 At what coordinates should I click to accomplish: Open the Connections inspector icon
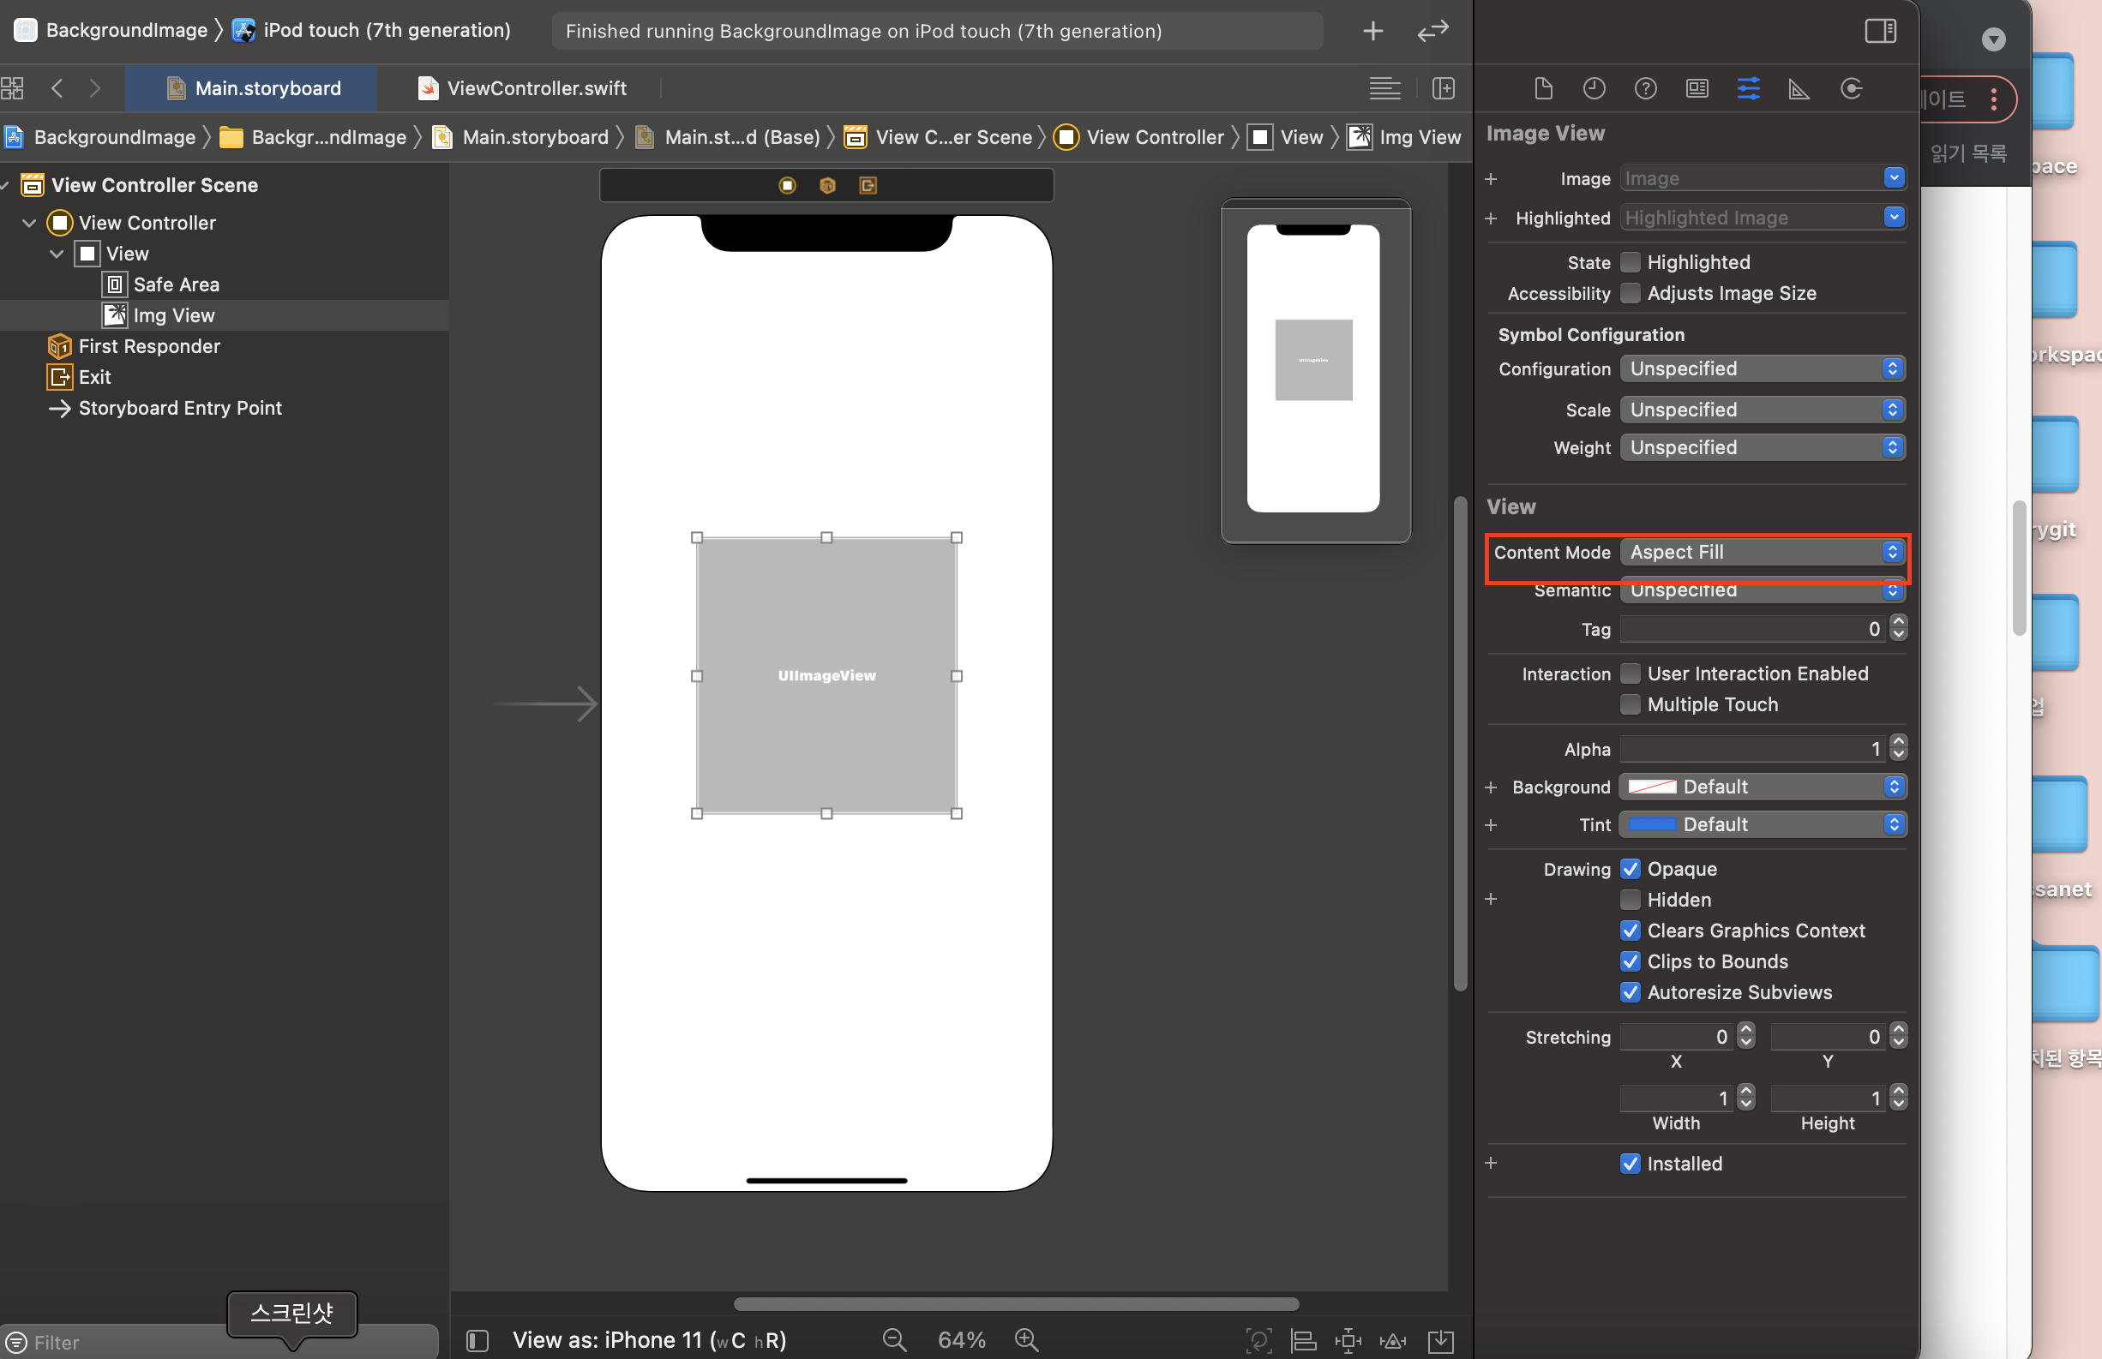(x=1851, y=88)
